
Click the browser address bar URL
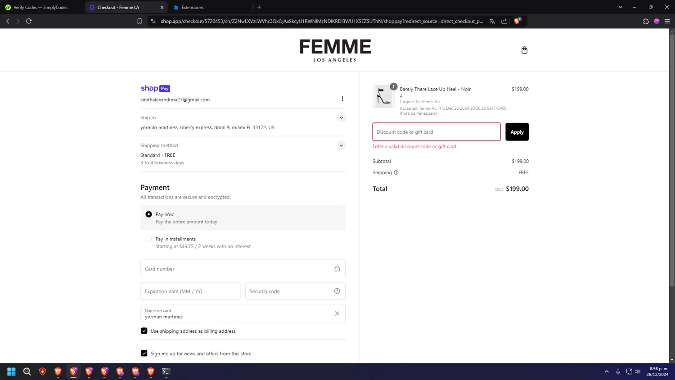tap(322, 21)
